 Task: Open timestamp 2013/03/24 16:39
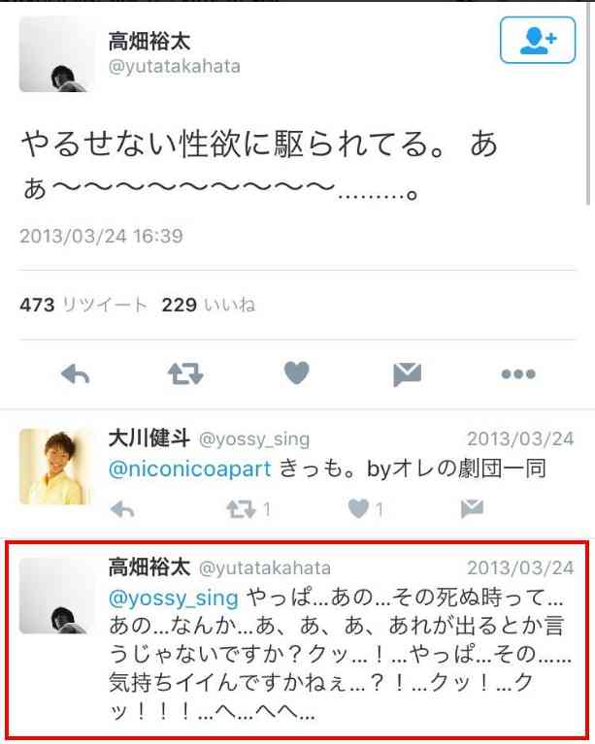(101, 236)
